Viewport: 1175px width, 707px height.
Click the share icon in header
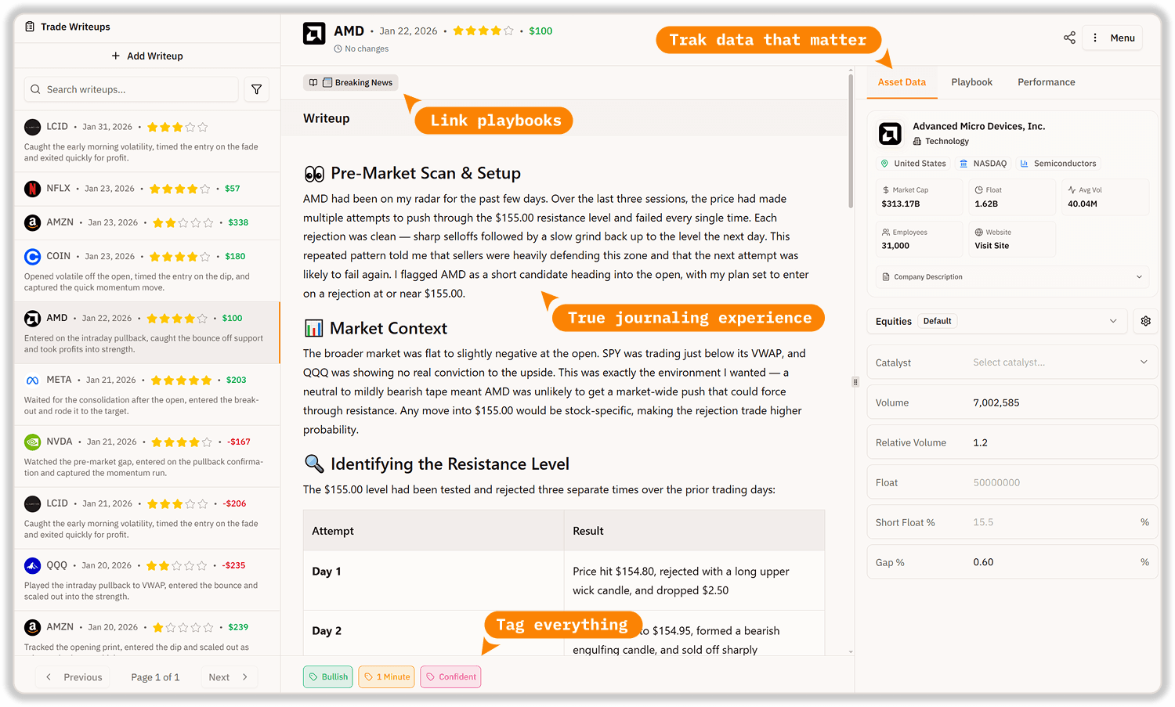pos(1069,38)
